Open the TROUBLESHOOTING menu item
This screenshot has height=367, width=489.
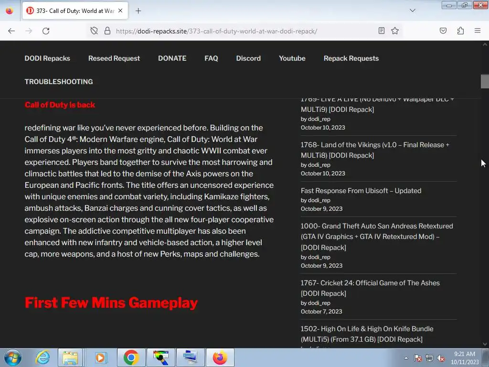59,81
